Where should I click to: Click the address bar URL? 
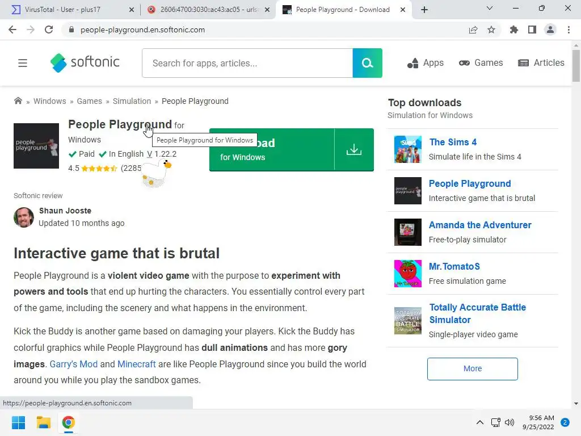pos(142,30)
